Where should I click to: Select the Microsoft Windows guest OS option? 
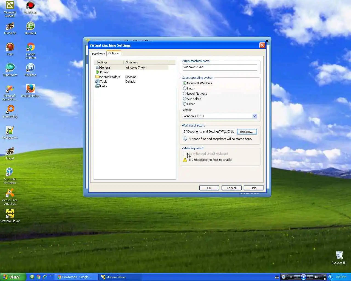click(197, 83)
